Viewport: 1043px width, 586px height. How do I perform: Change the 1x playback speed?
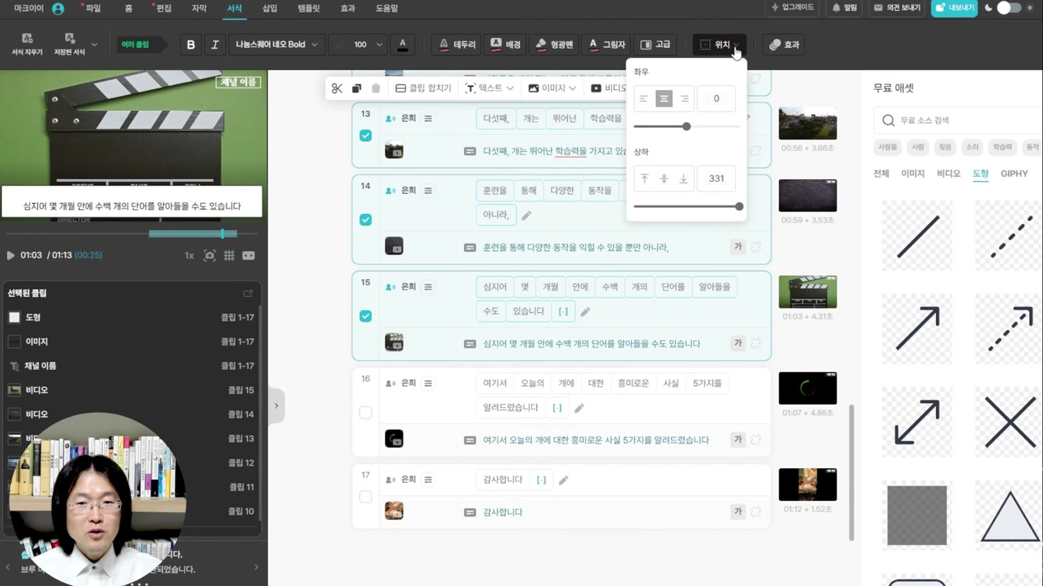tap(189, 255)
